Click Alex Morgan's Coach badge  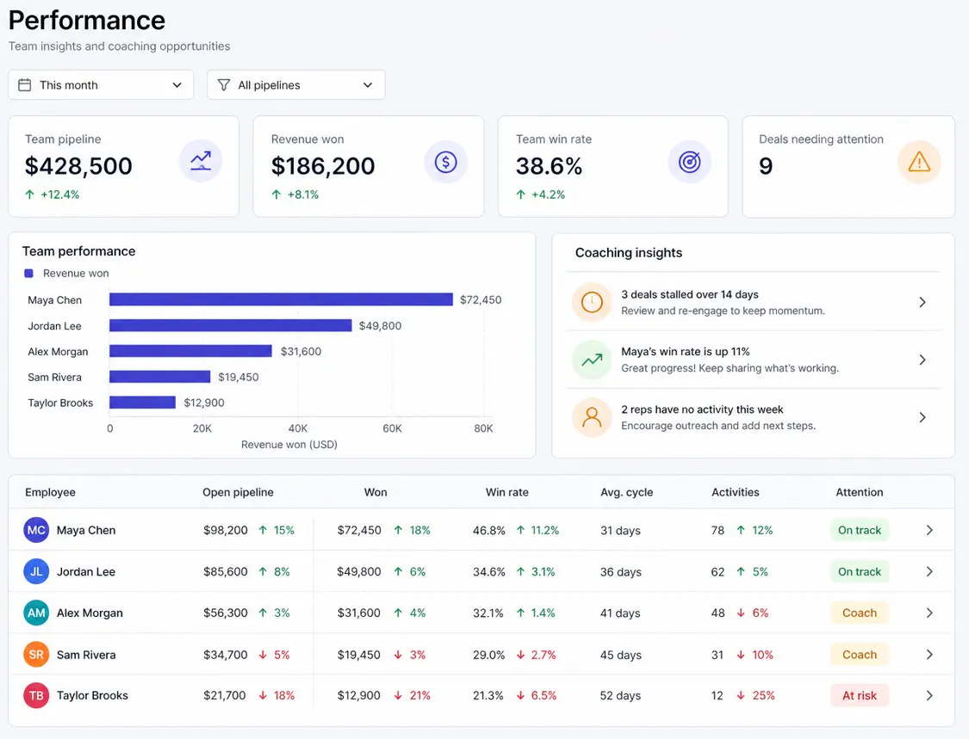[x=860, y=613]
